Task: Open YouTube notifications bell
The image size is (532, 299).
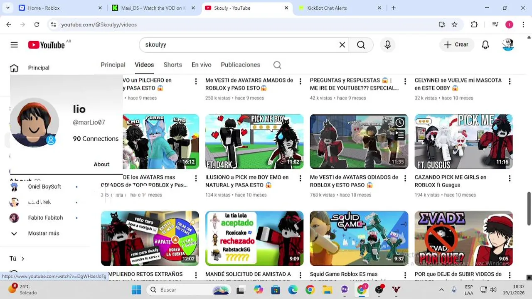Action: (x=485, y=45)
